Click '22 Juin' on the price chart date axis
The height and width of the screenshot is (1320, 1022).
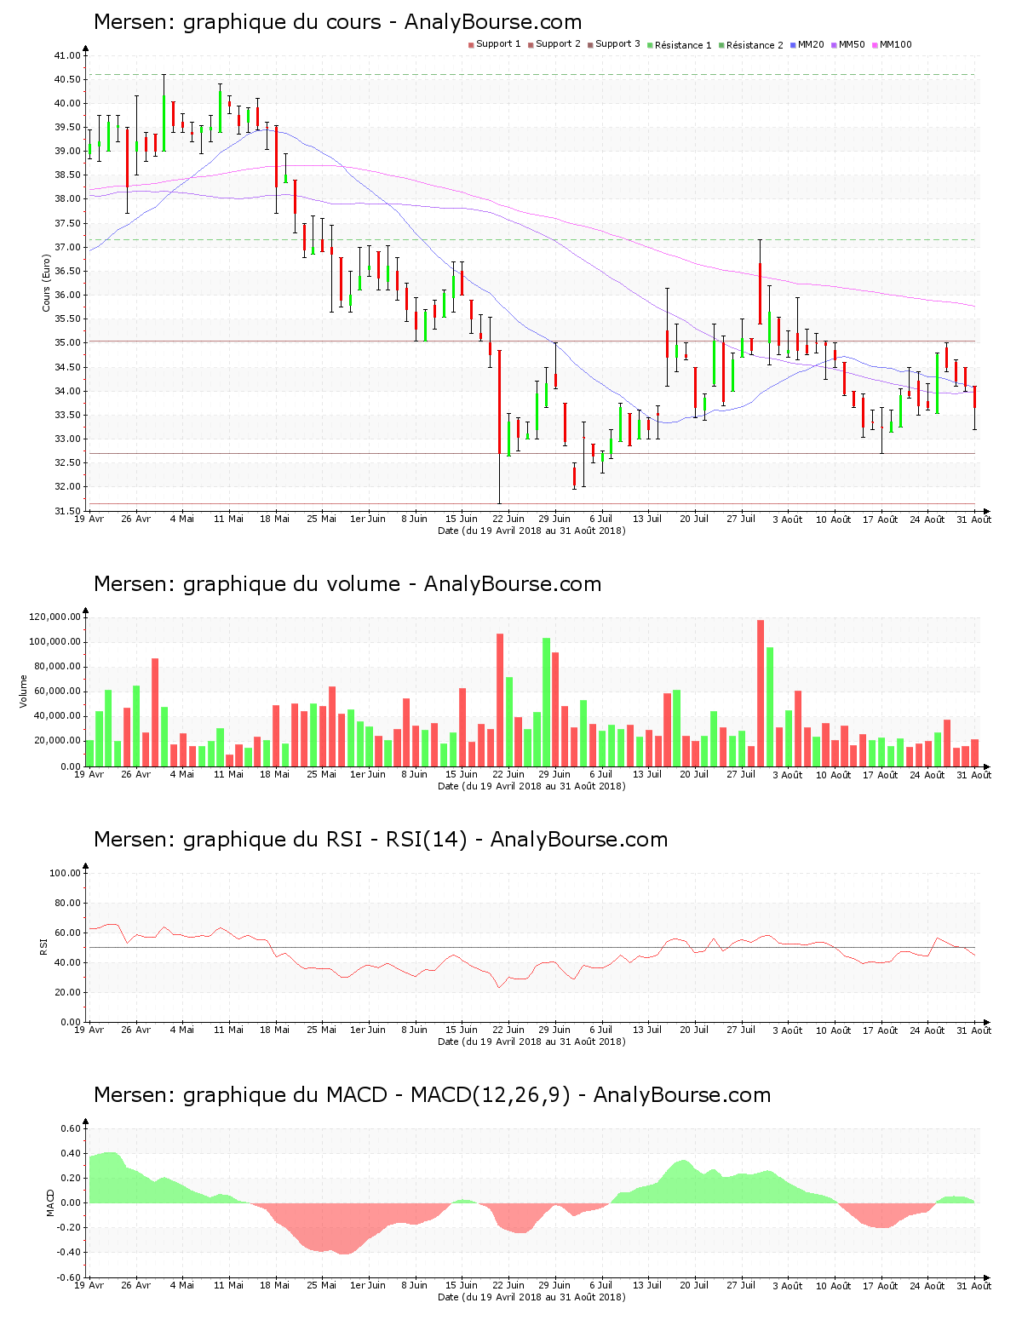(508, 519)
